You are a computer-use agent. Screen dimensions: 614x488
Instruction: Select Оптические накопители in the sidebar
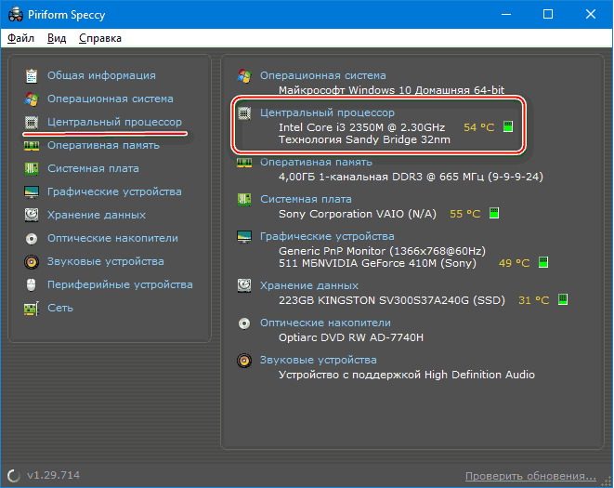click(112, 238)
